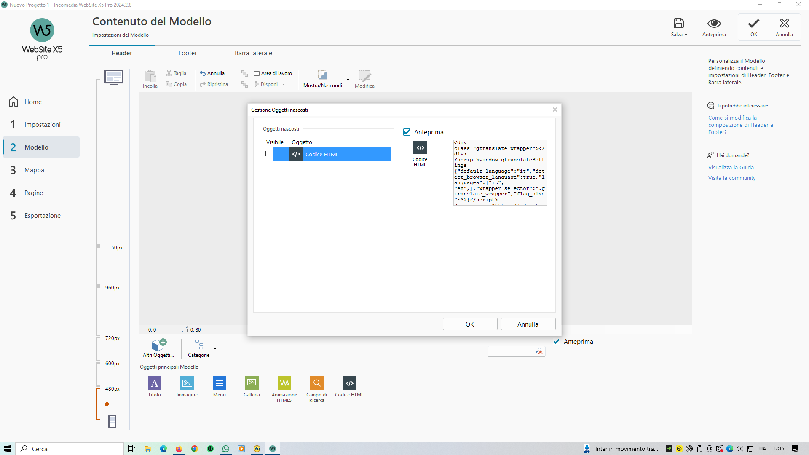Open the Mostra/Nascondi dropdown arrow
The image size is (809, 455).
click(348, 80)
